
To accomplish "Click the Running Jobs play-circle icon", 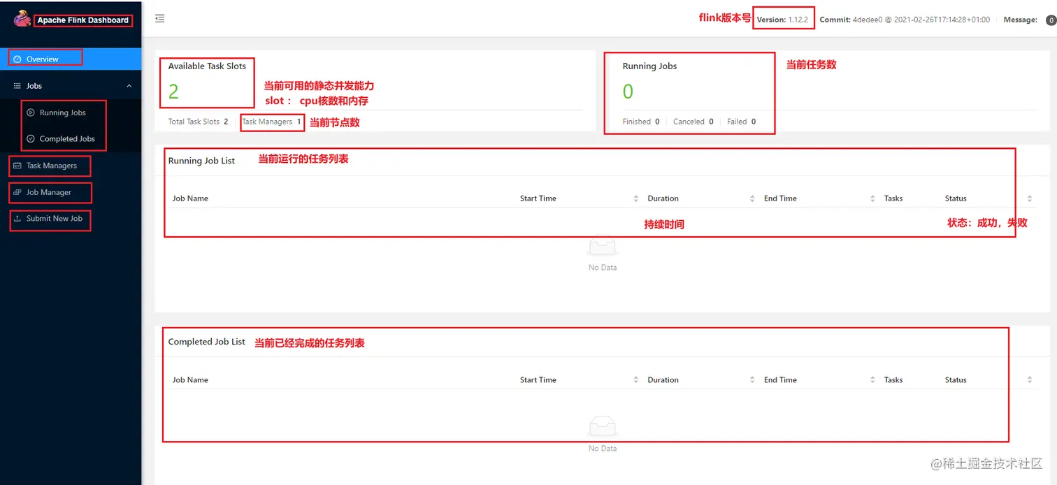I will (x=31, y=113).
